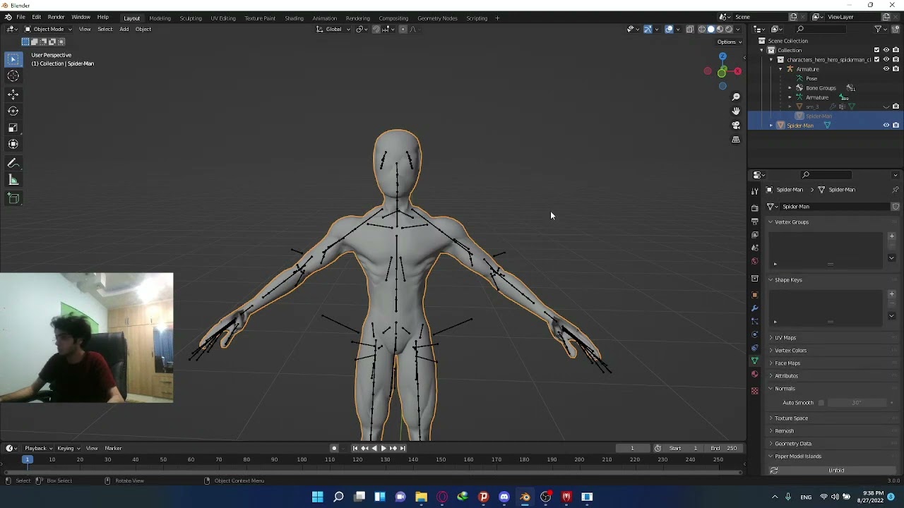
Task: Activate the Scale tool
Action: pyautogui.click(x=13, y=128)
